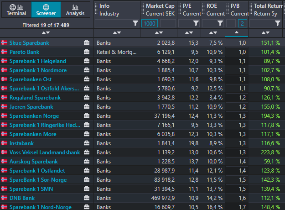Click Norwegian flag beside Jaeren Sparebank
This screenshot has height=210, width=285.
tap(4, 106)
